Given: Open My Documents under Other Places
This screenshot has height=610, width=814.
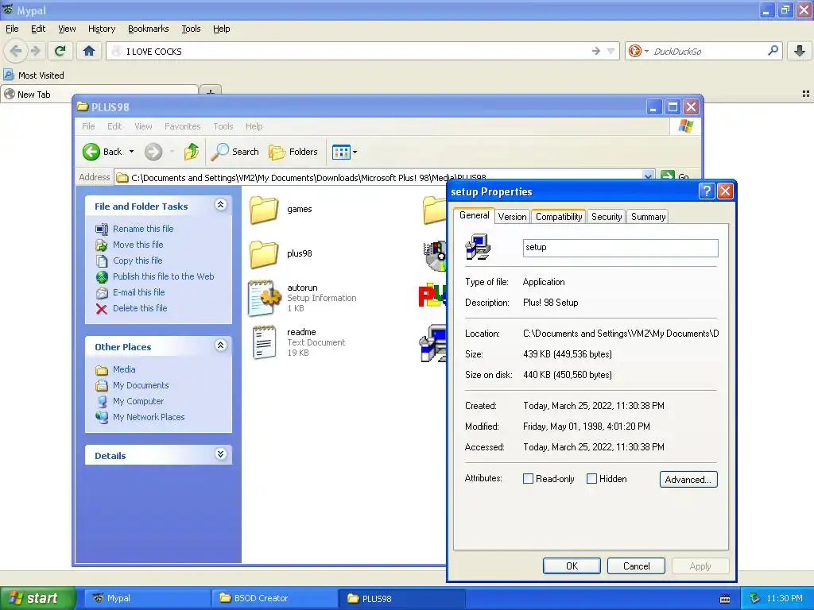Looking at the screenshot, I should click(x=141, y=385).
